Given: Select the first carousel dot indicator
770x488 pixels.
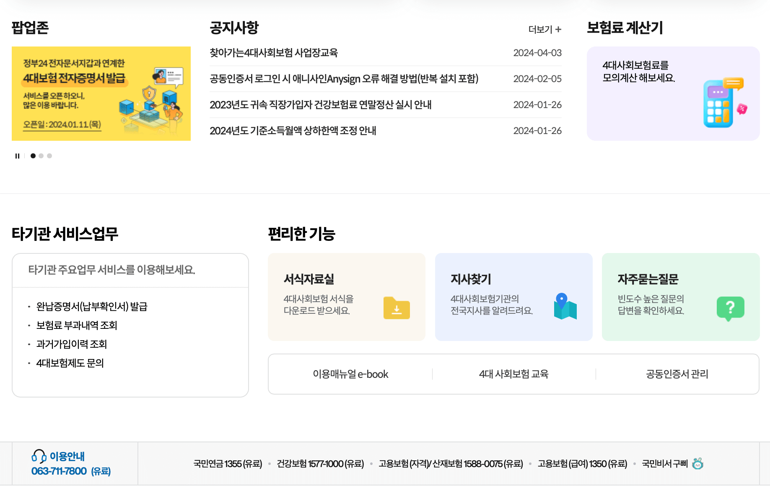Looking at the screenshot, I should 33,156.
